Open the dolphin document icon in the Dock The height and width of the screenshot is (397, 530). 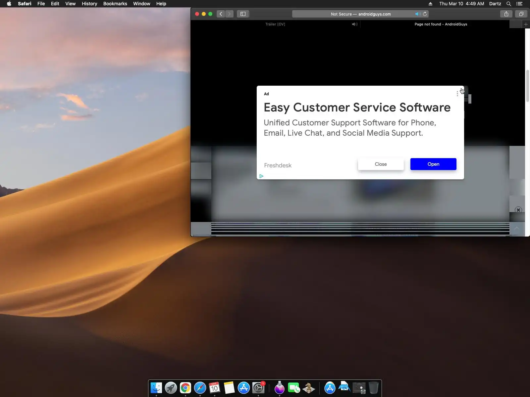[344, 387]
